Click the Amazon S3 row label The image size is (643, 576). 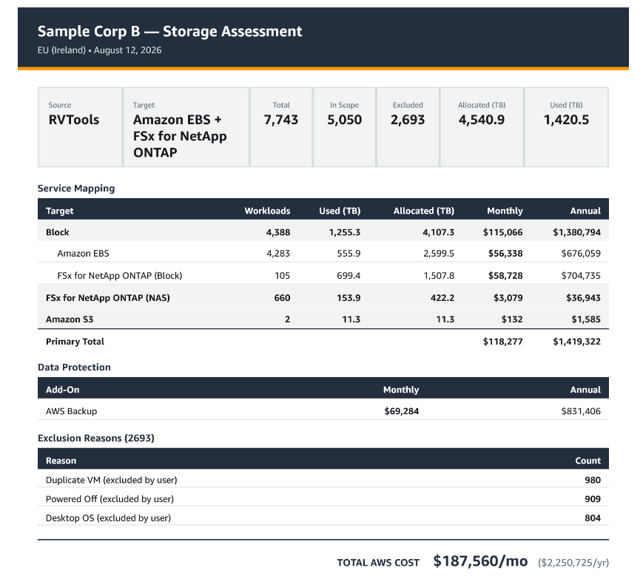pyautogui.click(x=70, y=319)
